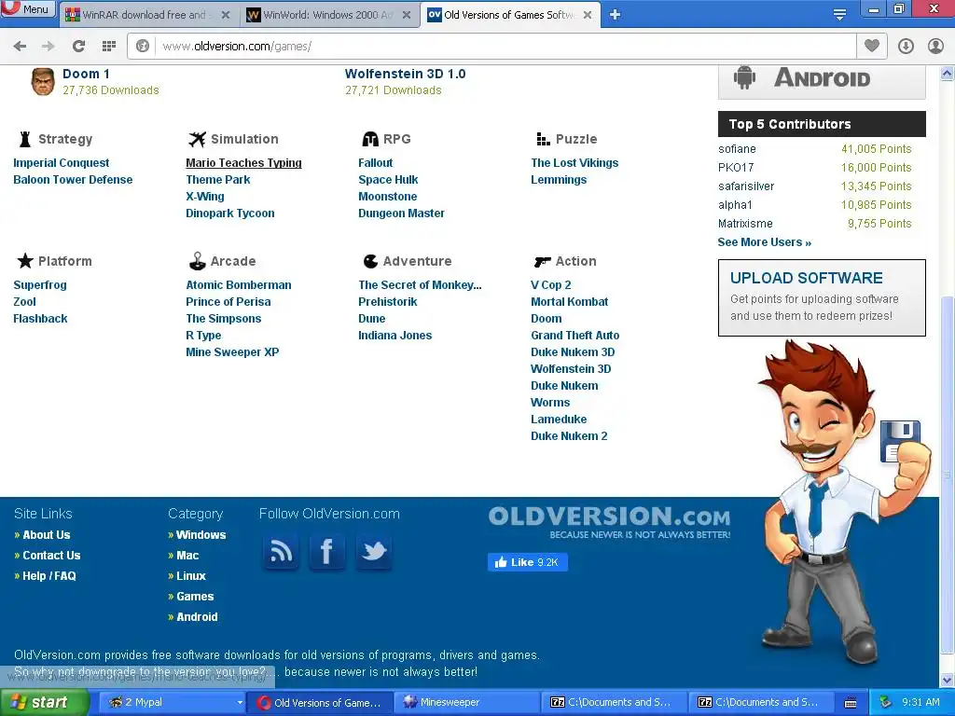Open the Windows start button
The width and height of the screenshot is (955, 716).
[x=44, y=703]
